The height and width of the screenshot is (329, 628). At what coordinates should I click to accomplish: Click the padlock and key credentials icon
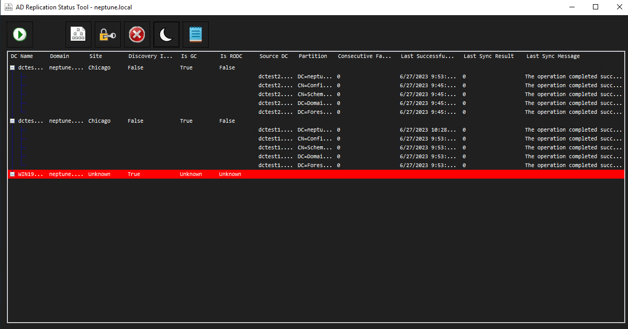[x=108, y=34]
